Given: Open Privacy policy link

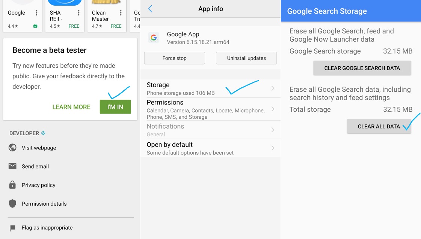Looking at the screenshot, I should click(38, 185).
